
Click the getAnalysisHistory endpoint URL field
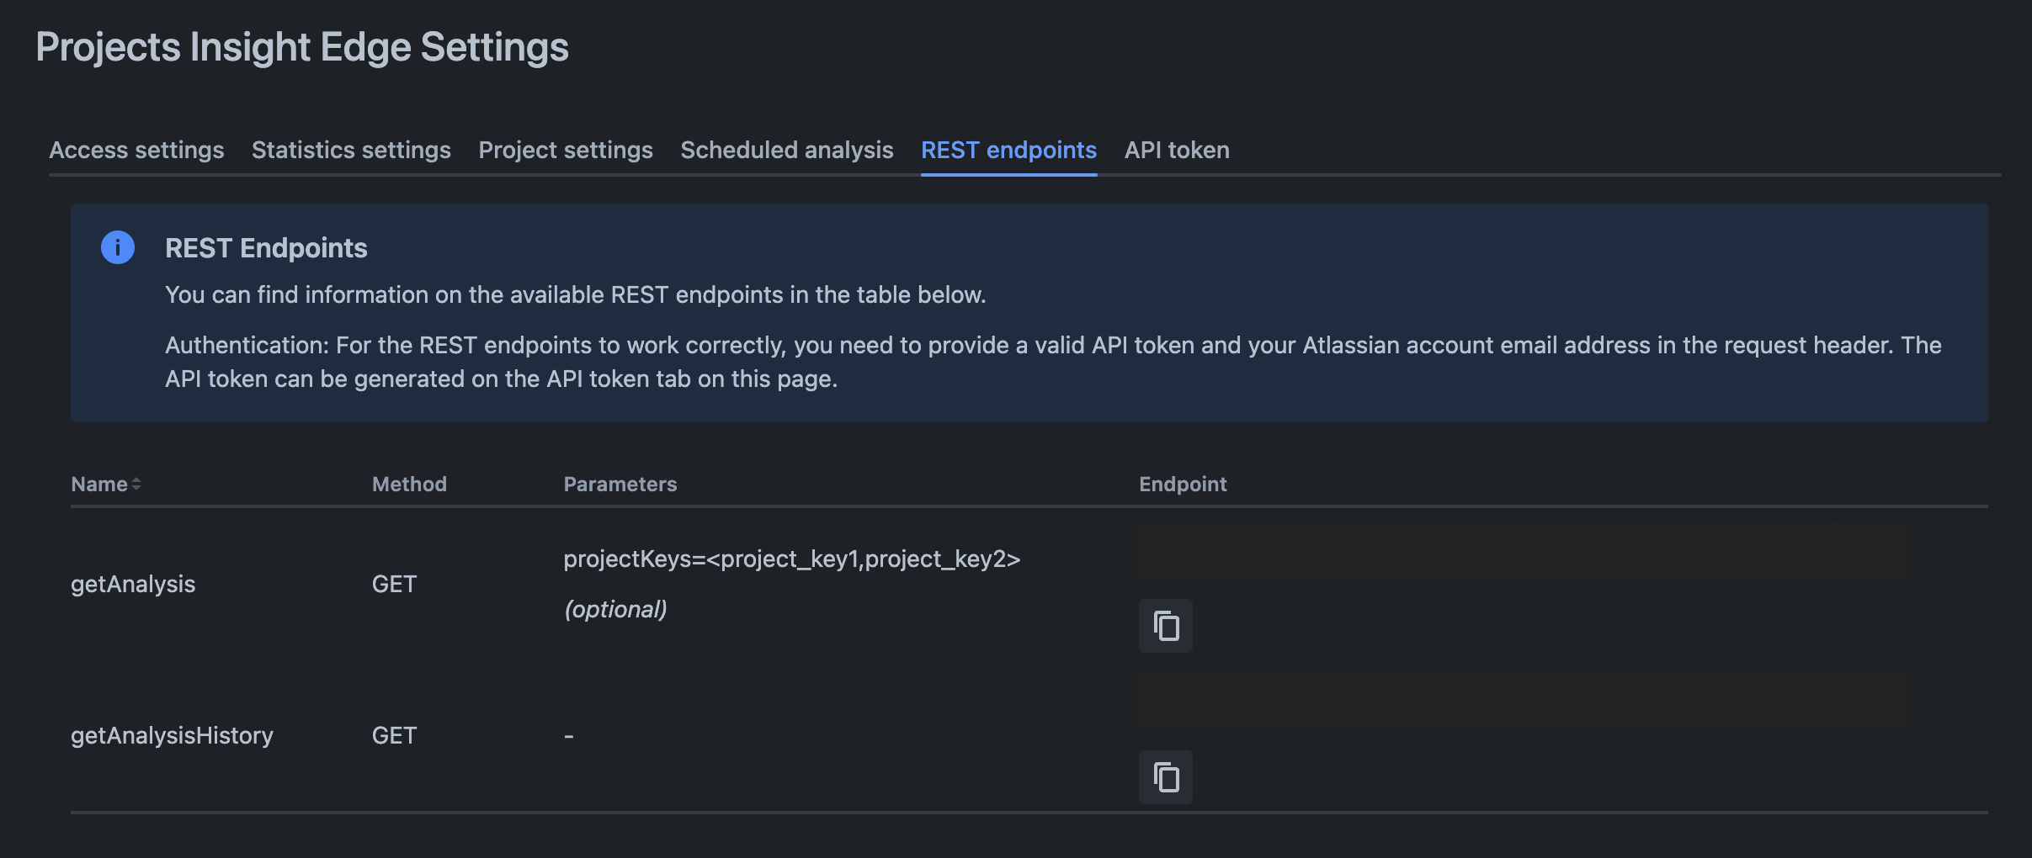click(1521, 702)
